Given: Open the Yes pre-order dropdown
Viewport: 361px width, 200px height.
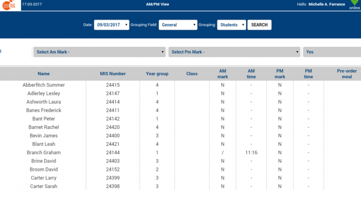Looking at the screenshot, I should point(332,52).
